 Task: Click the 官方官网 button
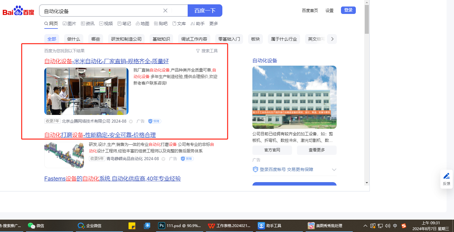(272, 150)
